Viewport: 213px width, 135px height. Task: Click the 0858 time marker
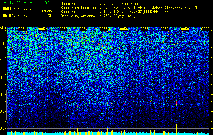(165, 29)
